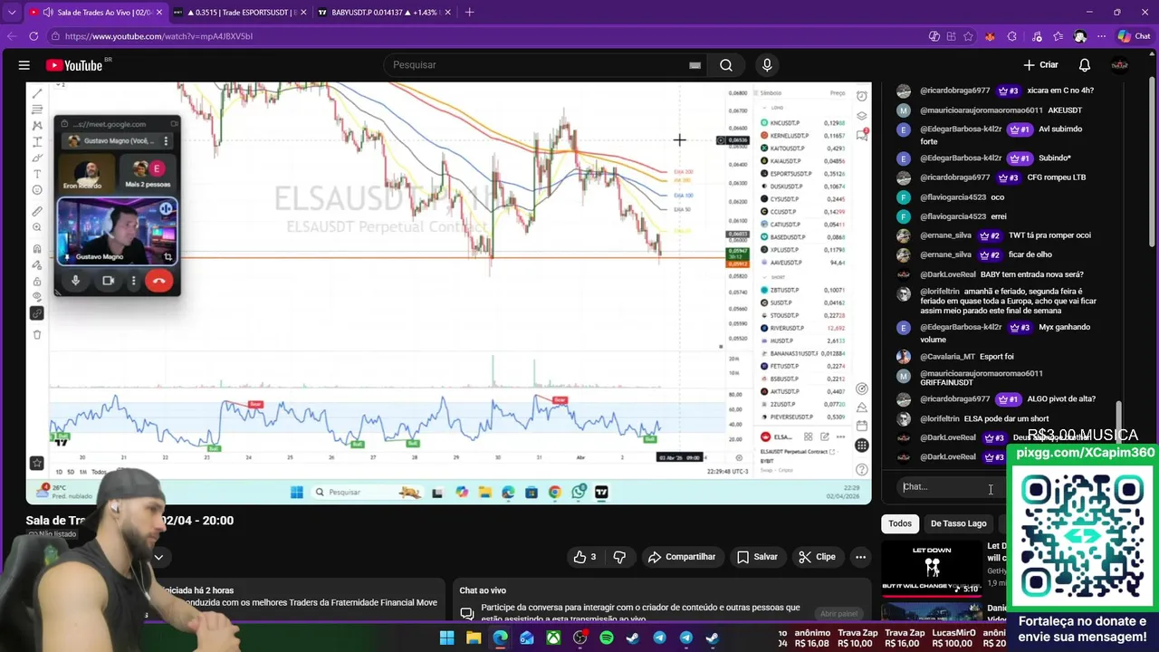Hang up the Meet call
Image resolution: width=1159 pixels, height=652 pixels.
click(x=159, y=281)
